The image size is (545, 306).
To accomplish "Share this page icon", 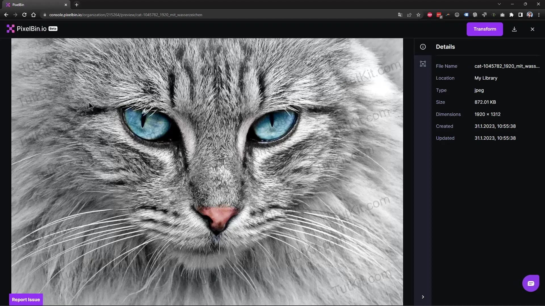I will (x=409, y=15).
